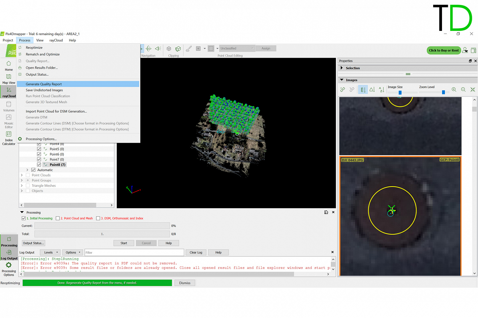Toggle the Initial Processing checkbox
The width and height of the screenshot is (478, 318).
coord(24,218)
